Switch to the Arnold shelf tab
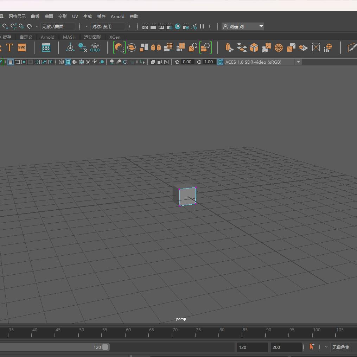 (47, 37)
